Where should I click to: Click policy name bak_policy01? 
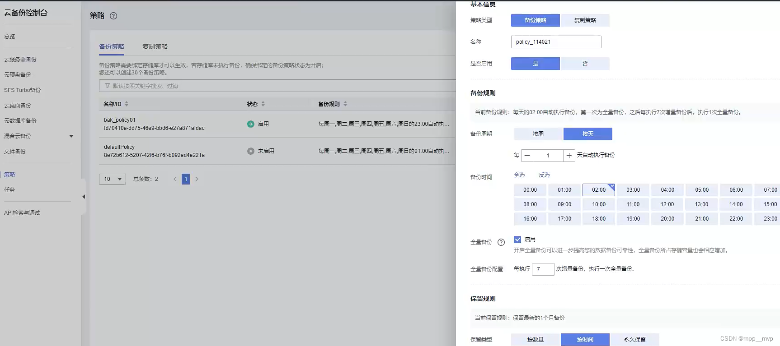pos(120,120)
